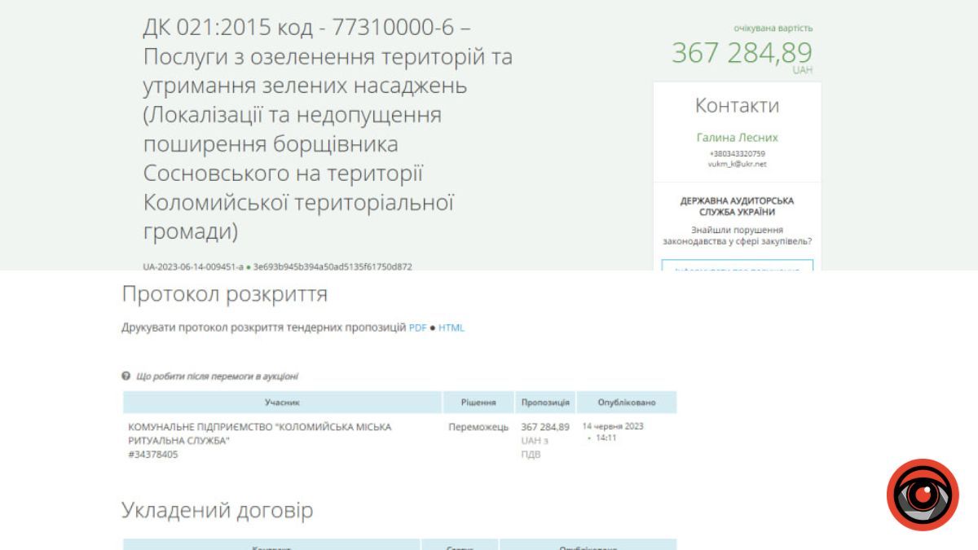978x550 pixels.
Task: Click the Опубліковано column header
Action: click(x=624, y=402)
